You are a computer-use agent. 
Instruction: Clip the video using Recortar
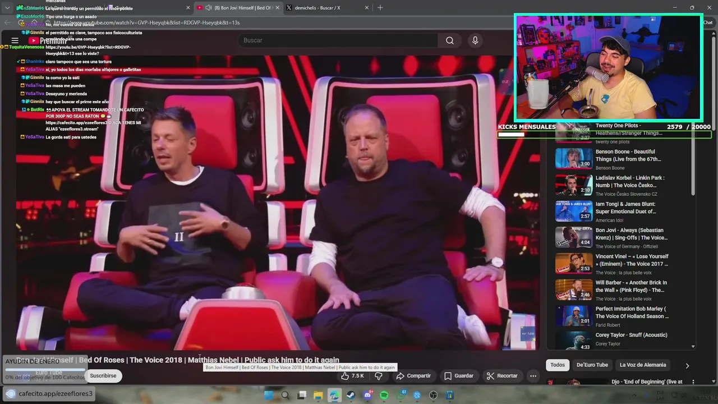click(x=502, y=376)
